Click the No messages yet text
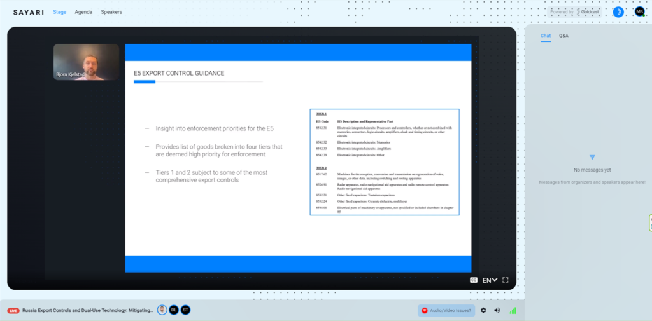 (592, 170)
